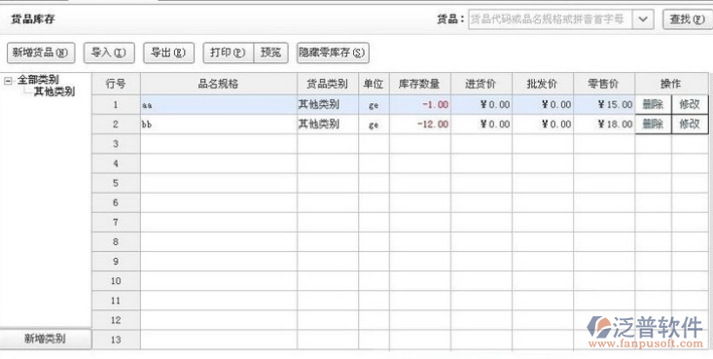Toggle 隐藏零库存 to hide zero stock
713x359 pixels.
[333, 53]
